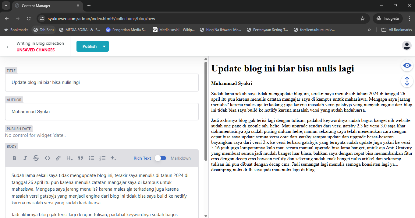This screenshot has width=415, height=218.
Task: Open the user account avatar icon
Action: 407,46
